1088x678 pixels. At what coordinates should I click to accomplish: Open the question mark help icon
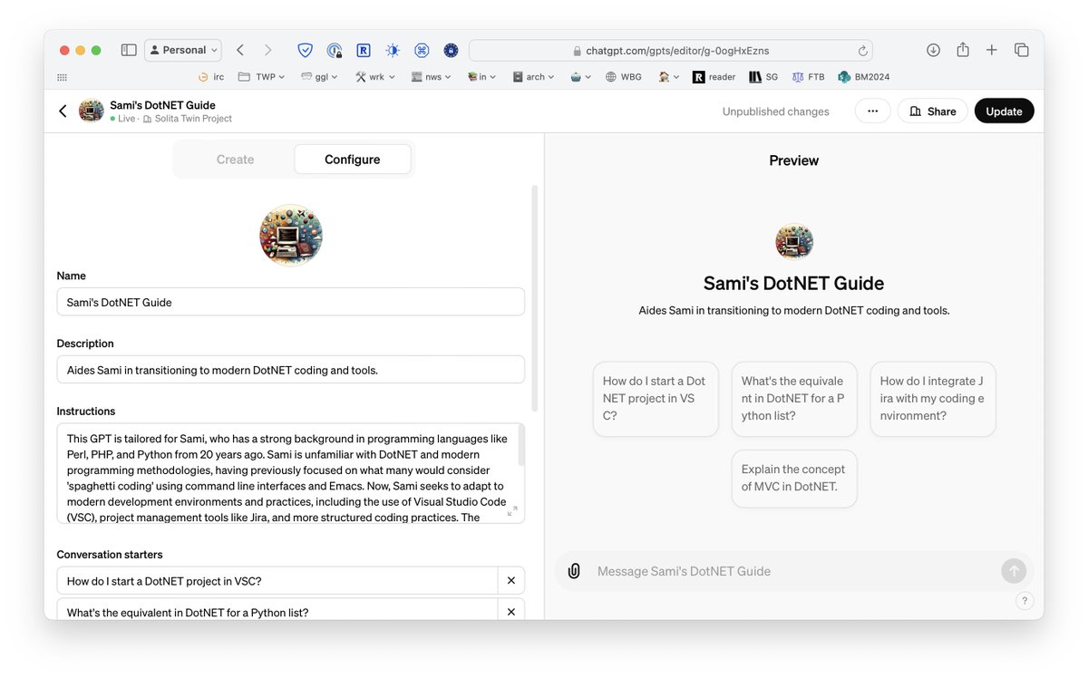[x=1025, y=600]
